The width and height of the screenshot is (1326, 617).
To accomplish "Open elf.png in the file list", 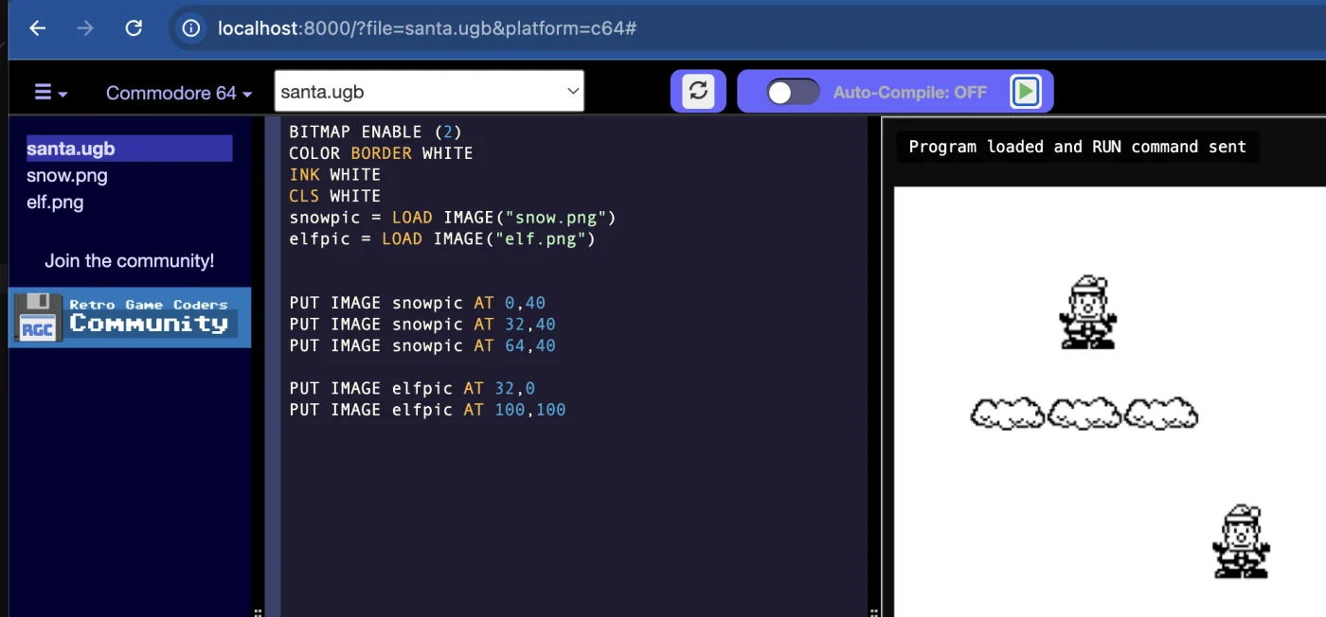I will pyautogui.click(x=55, y=202).
